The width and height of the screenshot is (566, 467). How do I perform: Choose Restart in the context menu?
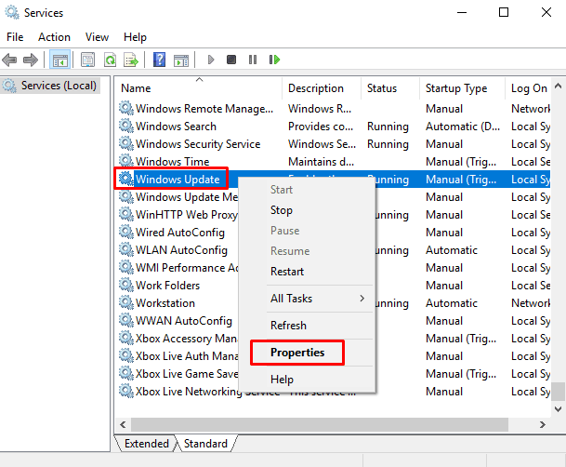point(307,272)
